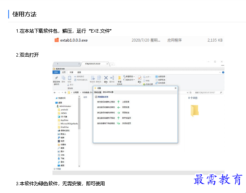Click the green curved arrow gesture icon
Screen dimensions: 246x193
(x=119, y=124)
